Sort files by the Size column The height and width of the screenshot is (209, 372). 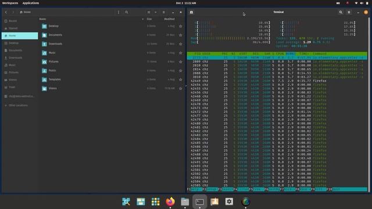coord(149,19)
